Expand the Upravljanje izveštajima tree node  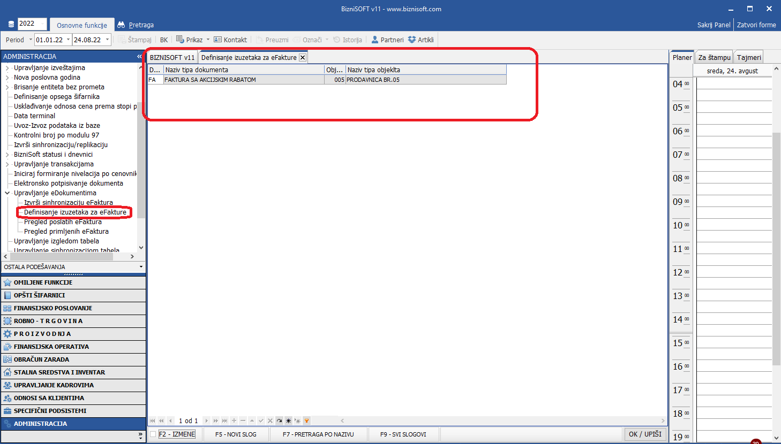[7, 68]
